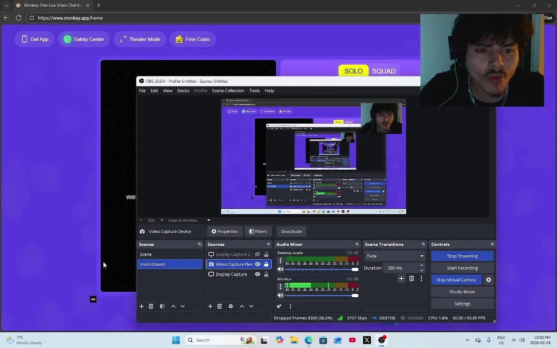Pop out the Scenes dock
The image size is (557, 348).
click(199, 244)
